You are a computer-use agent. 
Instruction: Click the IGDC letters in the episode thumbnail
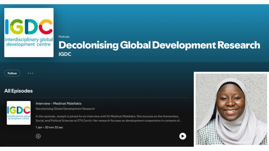[18, 109]
